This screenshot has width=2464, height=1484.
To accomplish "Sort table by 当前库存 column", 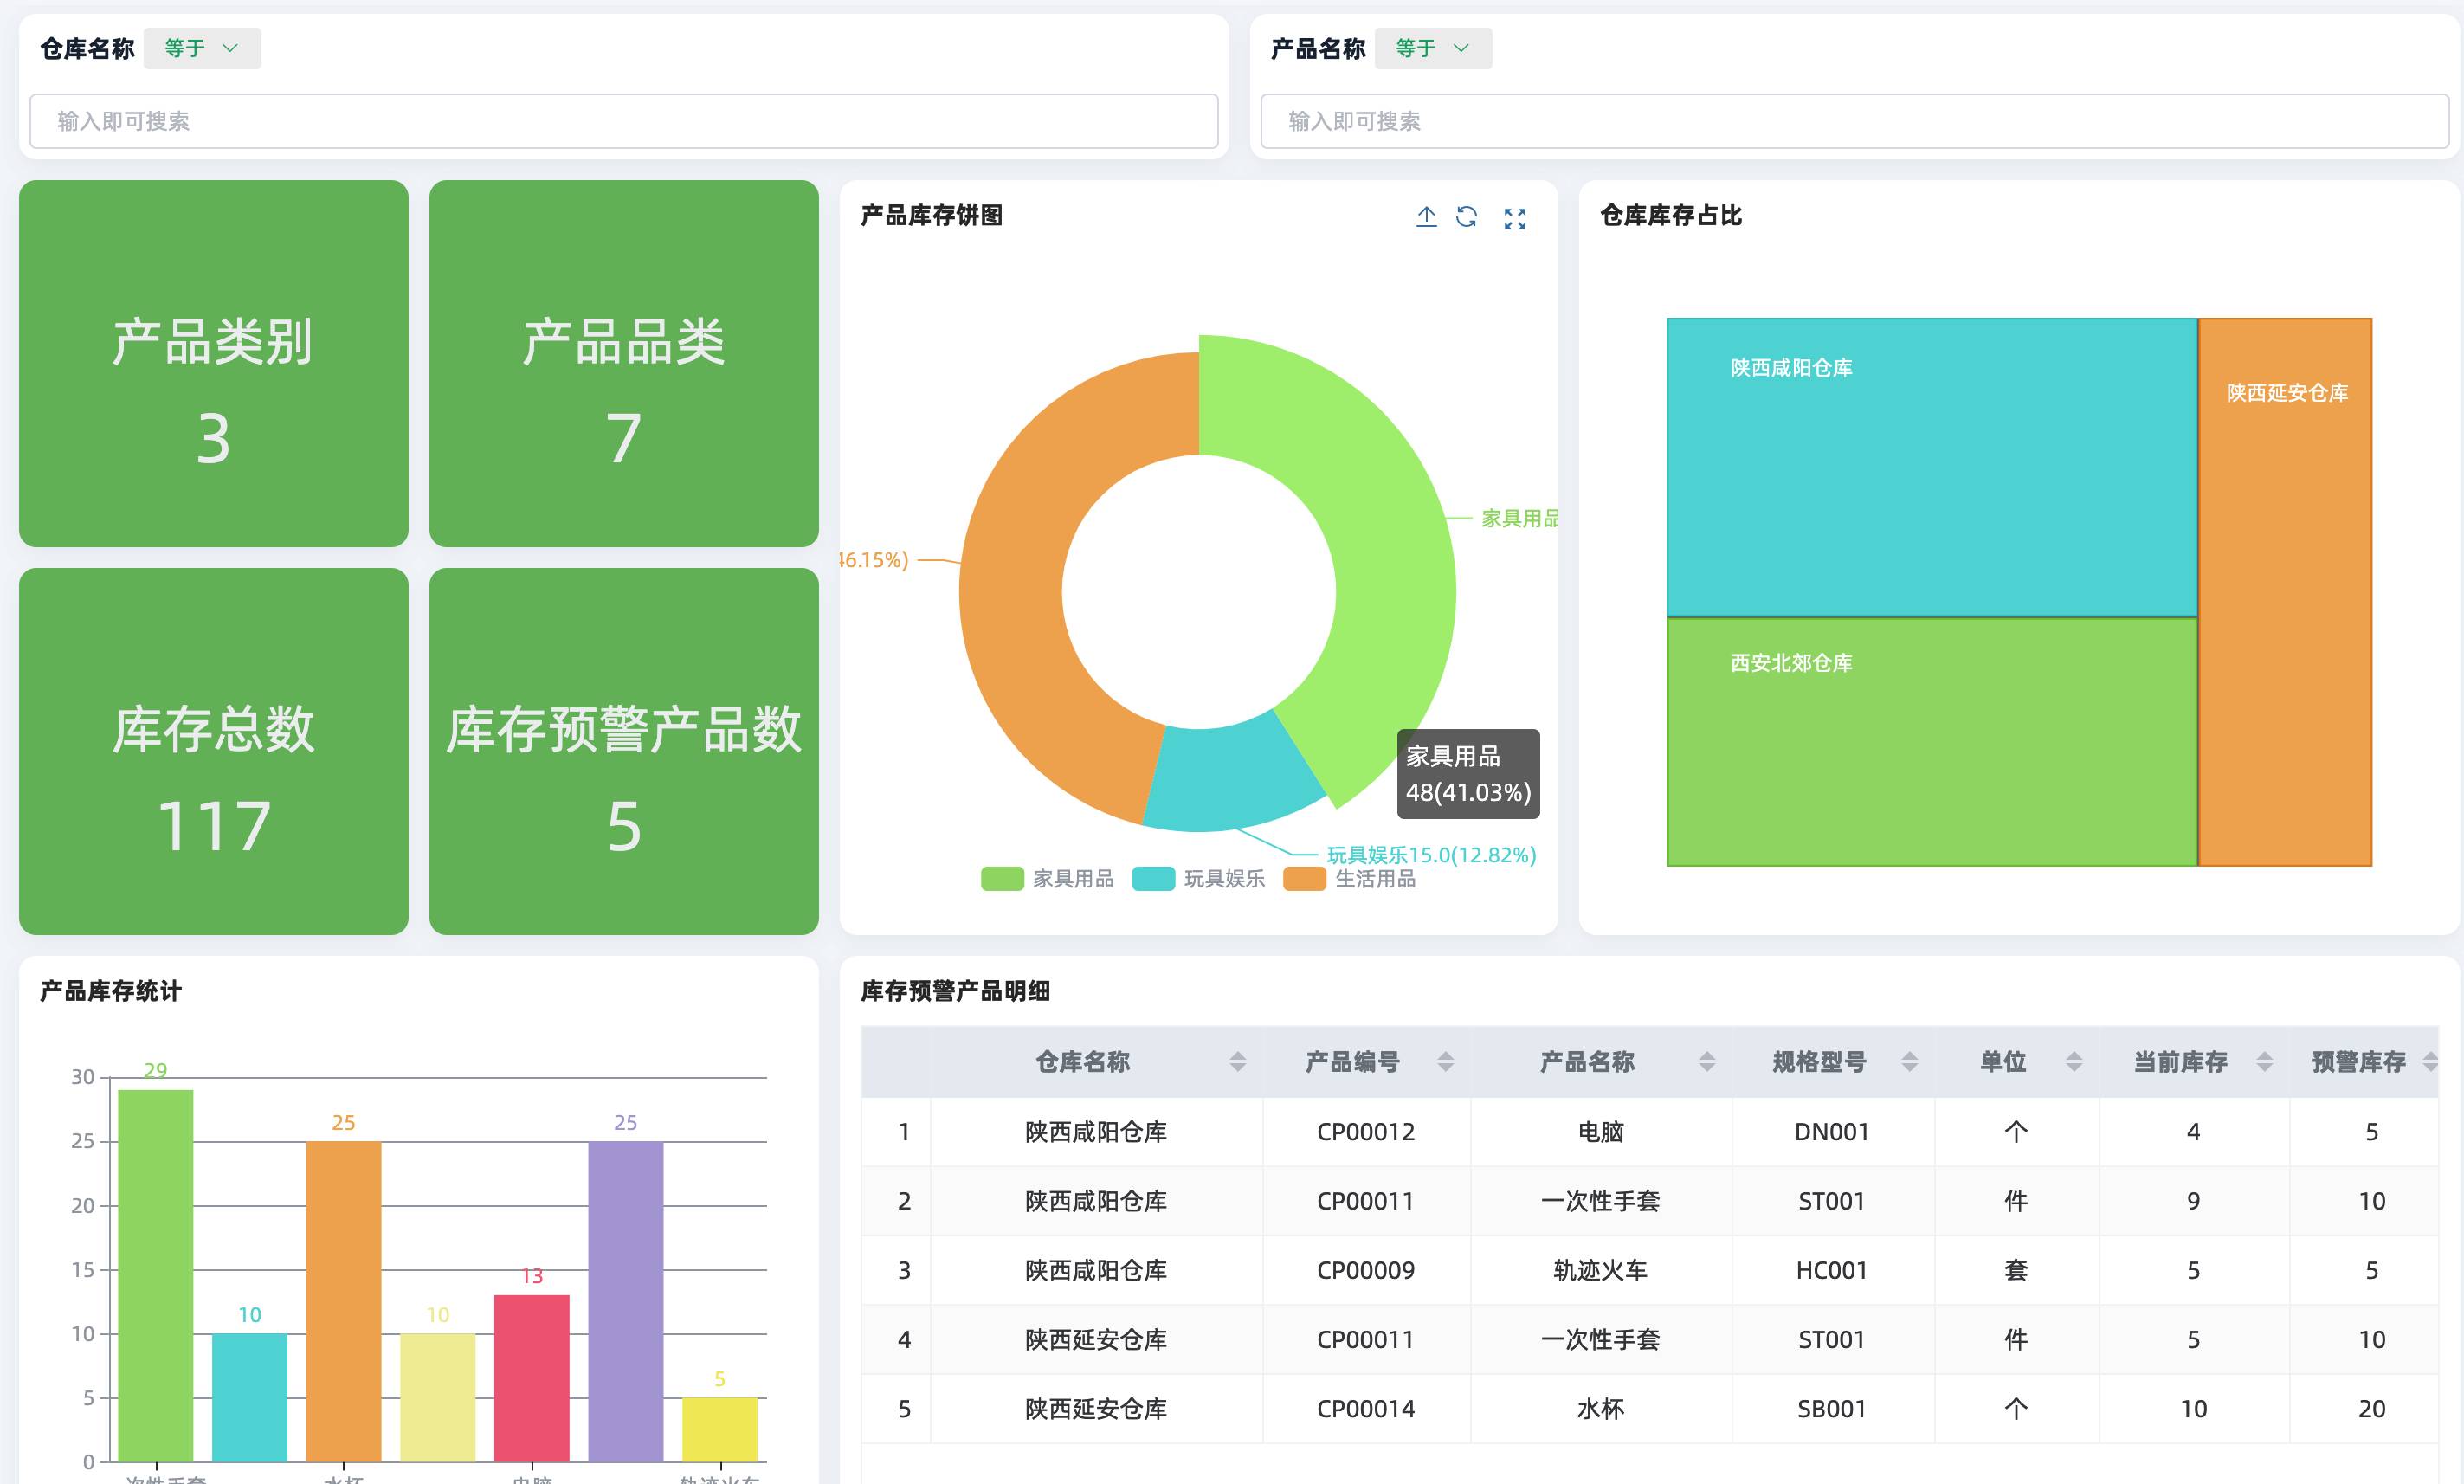I will pyautogui.click(x=2264, y=1062).
